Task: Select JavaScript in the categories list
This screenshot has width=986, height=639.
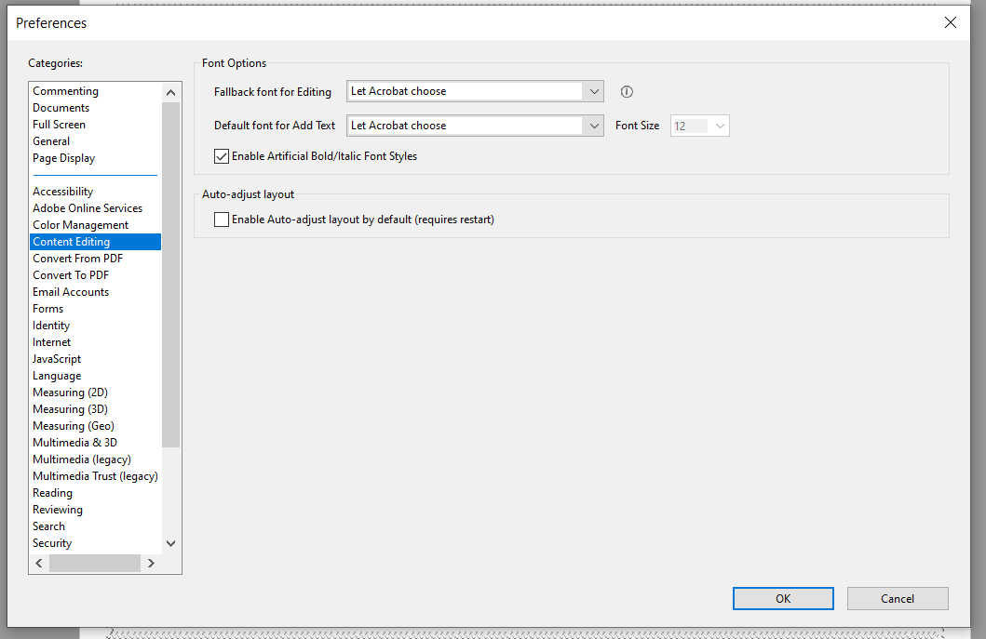Action: coord(57,359)
